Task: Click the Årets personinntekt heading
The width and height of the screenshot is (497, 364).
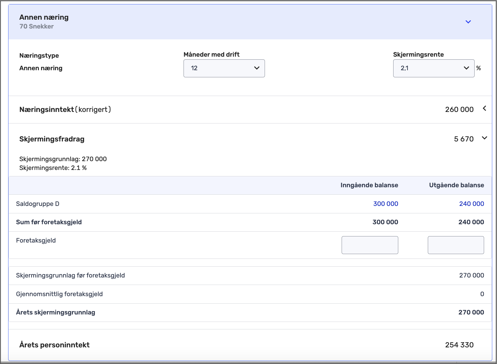Action: (54, 345)
